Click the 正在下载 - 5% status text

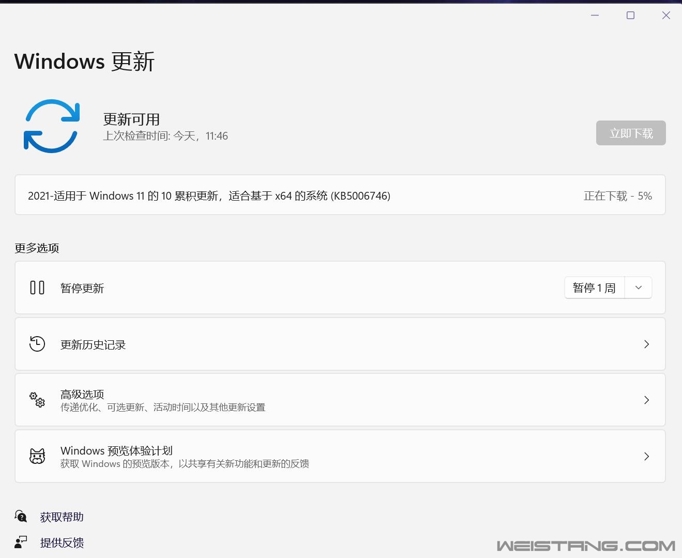pos(618,196)
